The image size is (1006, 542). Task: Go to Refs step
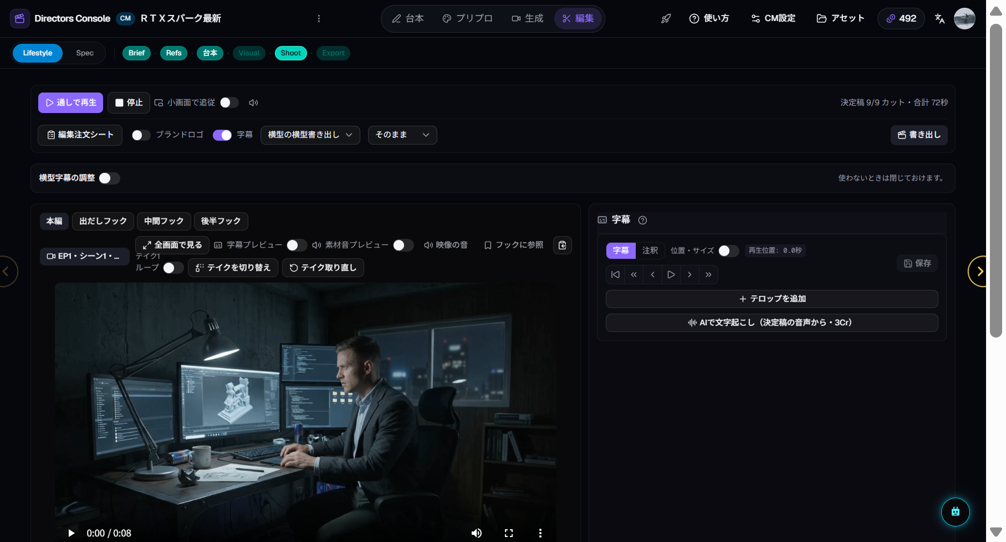coord(173,53)
